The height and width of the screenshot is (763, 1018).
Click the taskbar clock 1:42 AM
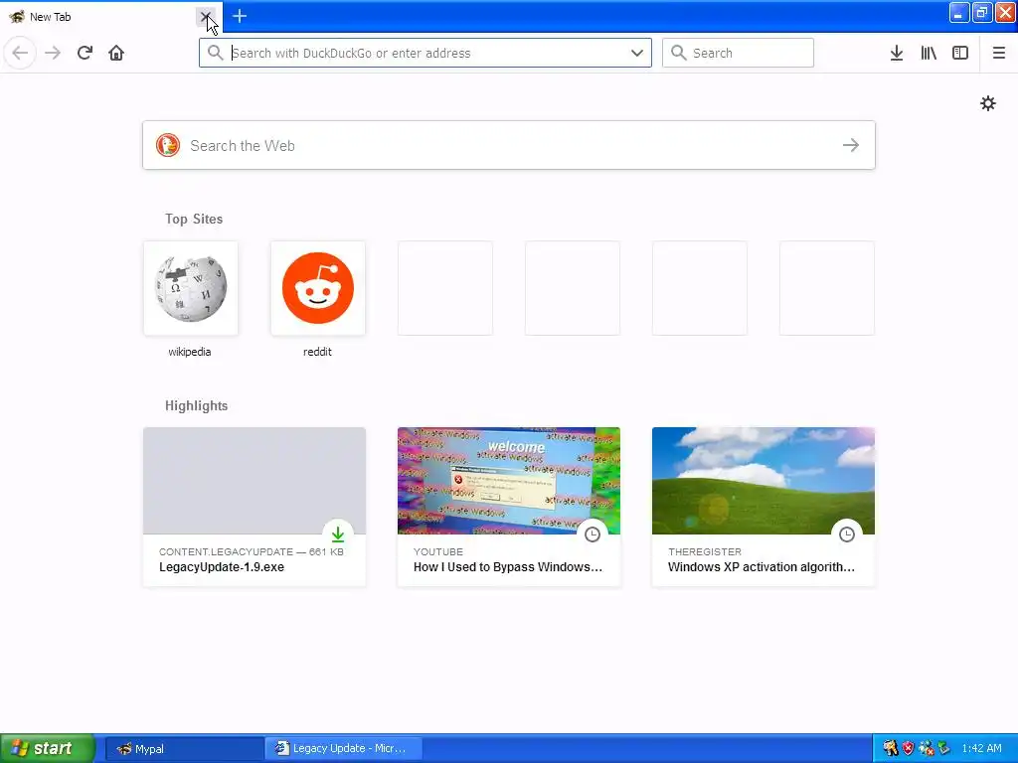click(981, 748)
